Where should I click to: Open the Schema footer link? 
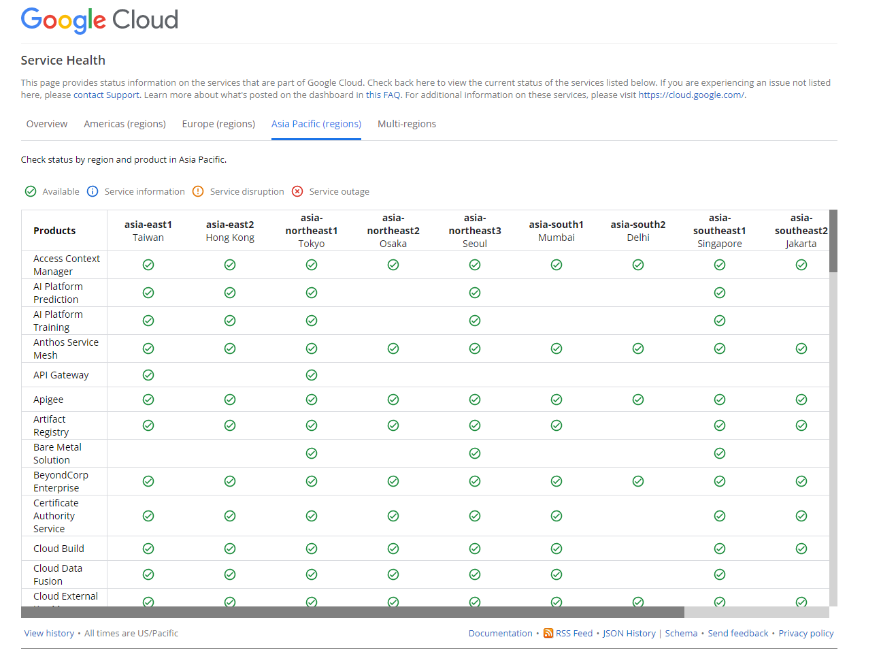681,633
